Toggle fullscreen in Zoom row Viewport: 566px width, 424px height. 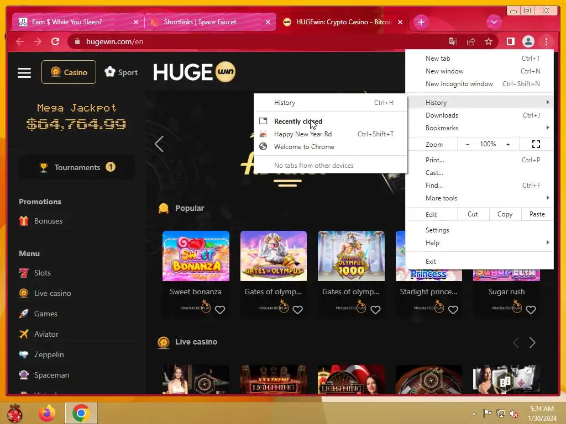coord(536,144)
